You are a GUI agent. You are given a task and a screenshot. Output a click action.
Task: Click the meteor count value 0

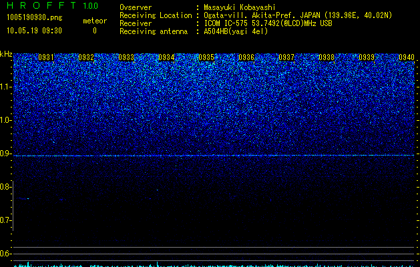pyautogui.click(x=95, y=31)
